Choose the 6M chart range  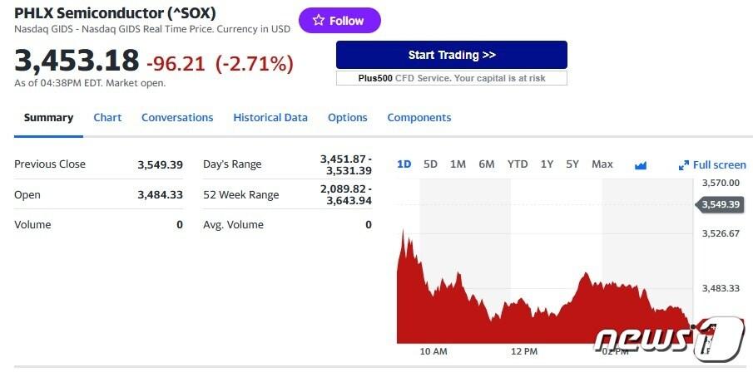point(487,164)
